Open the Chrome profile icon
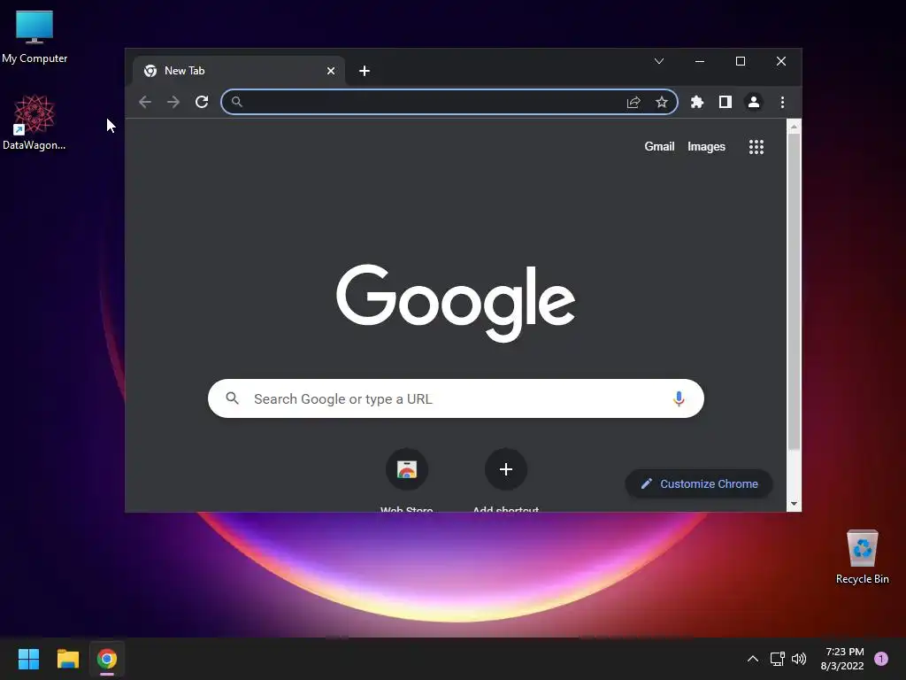Image resolution: width=906 pixels, height=680 pixels. [x=754, y=103]
